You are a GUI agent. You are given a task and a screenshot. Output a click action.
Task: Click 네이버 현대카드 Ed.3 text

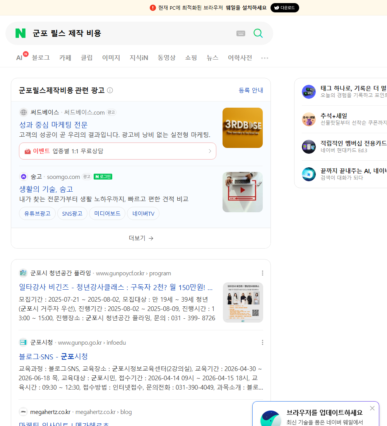344,150
